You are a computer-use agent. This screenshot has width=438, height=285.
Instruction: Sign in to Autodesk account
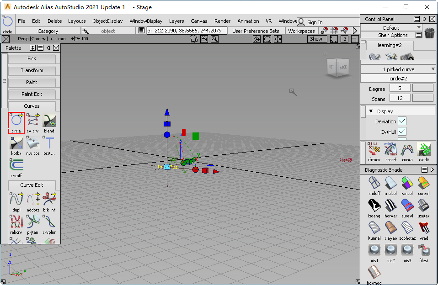pyautogui.click(x=310, y=22)
